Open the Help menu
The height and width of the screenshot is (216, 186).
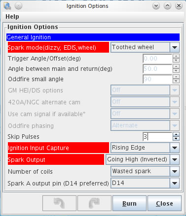pyautogui.click(x=12, y=17)
